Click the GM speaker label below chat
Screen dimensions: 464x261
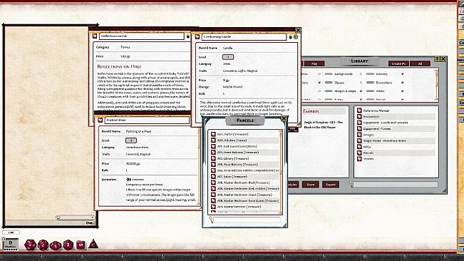pyautogui.click(x=11, y=232)
